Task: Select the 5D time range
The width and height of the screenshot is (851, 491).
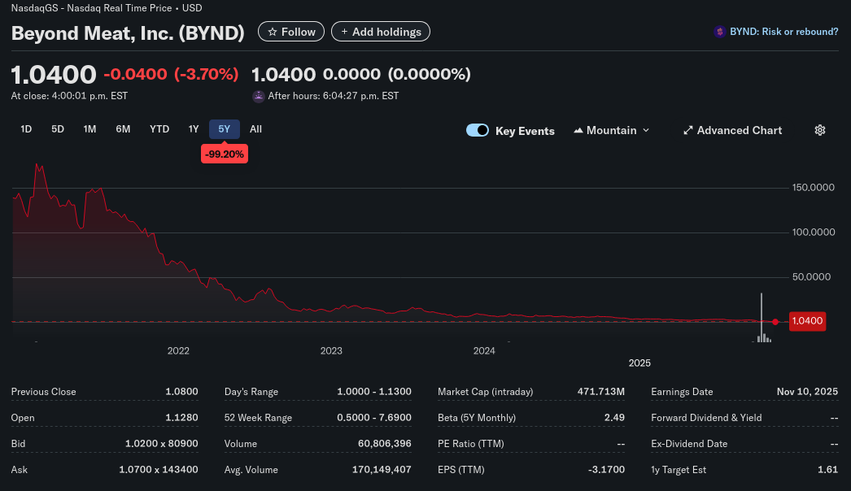Action: click(58, 129)
